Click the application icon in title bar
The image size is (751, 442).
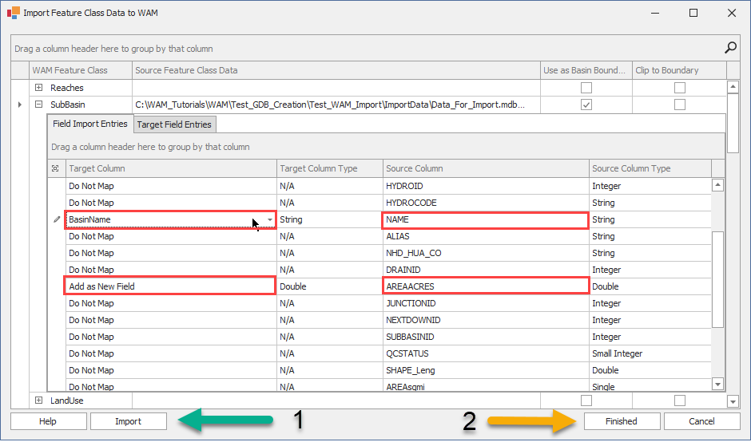[14, 13]
